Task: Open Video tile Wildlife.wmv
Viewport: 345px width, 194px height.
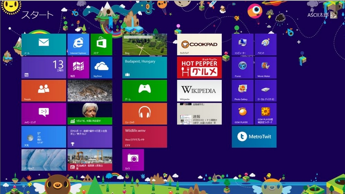Action: click(144, 137)
